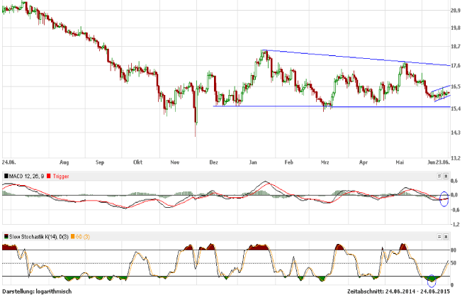Click the second control icon of the Slow Stochastik panel
This screenshot has height=295, width=462.
tap(446, 235)
